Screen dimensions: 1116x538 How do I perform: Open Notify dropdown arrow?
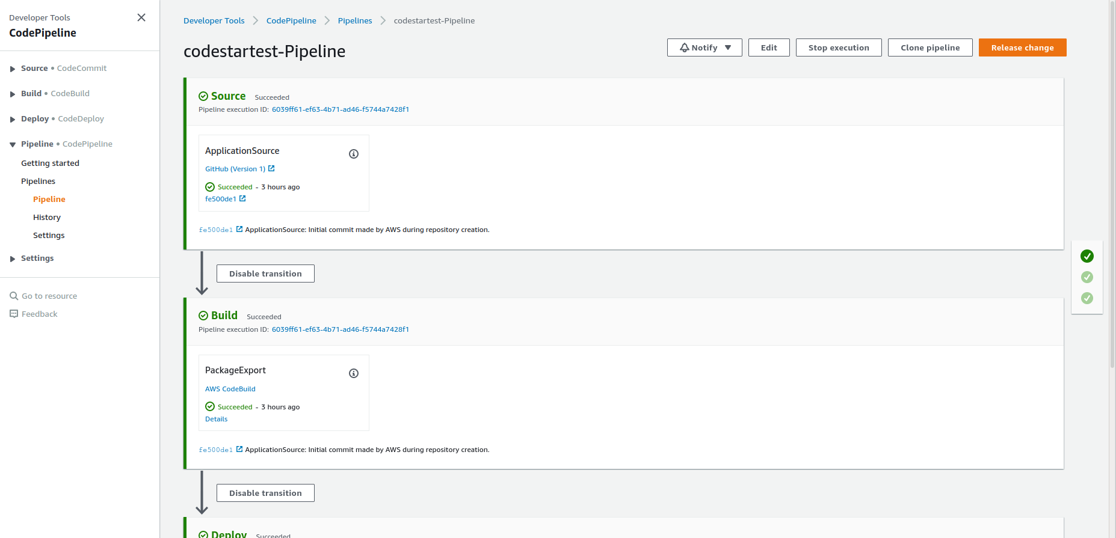(728, 47)
